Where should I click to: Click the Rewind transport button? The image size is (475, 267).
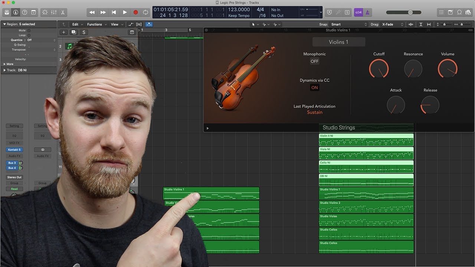(92, 12)
